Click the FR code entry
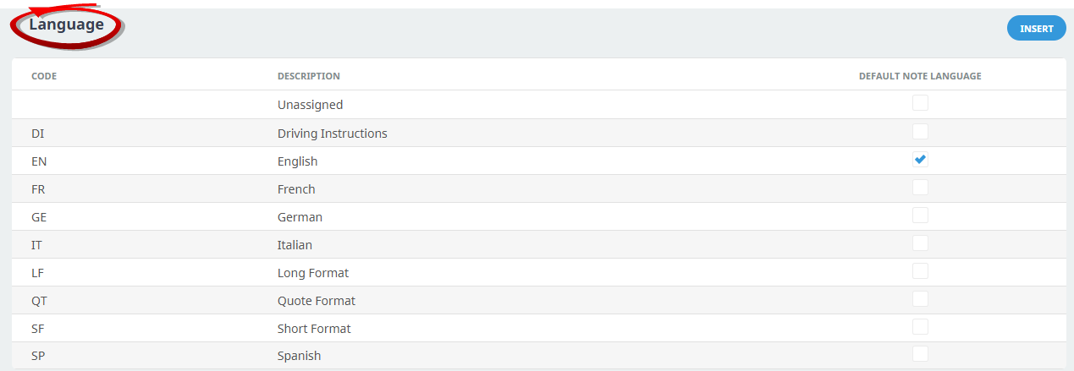Image resolution: width=1074 pixels, height=371 pixels. pyautogui.click(x=38, y=189)
